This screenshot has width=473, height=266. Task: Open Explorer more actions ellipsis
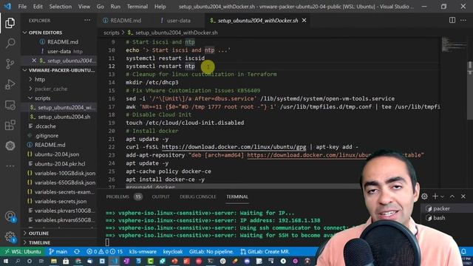click(87, 20)
